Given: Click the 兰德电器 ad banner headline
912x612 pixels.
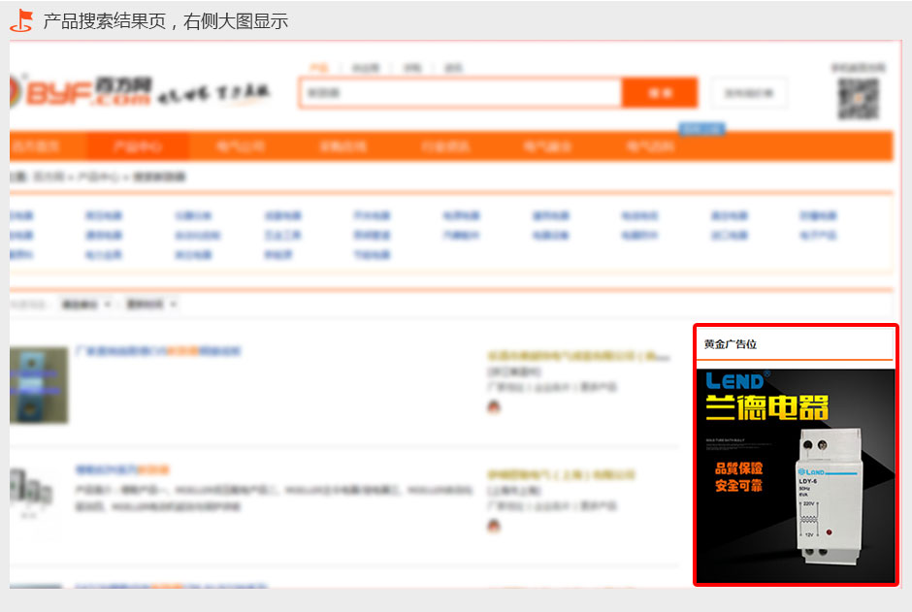Looking at the screenshot, I should click(x=766, y=408).
